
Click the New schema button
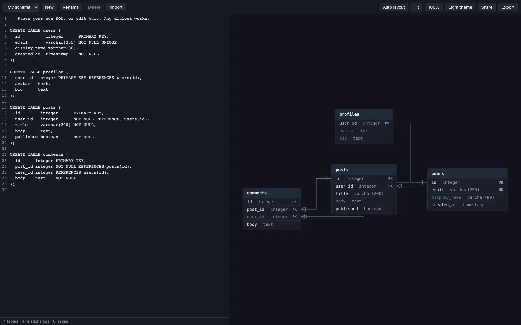point(49,7)
